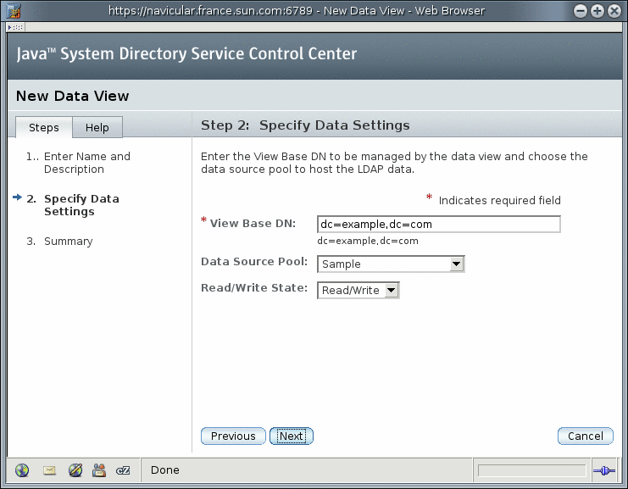Close the New Data View browser window
Screen dimensions: 628x489
point(614,11)
